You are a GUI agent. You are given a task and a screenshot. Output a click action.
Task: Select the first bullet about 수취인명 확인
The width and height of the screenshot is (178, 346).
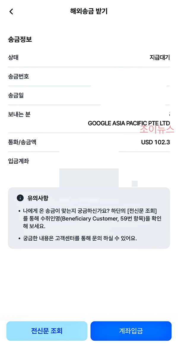pos(88,218)
